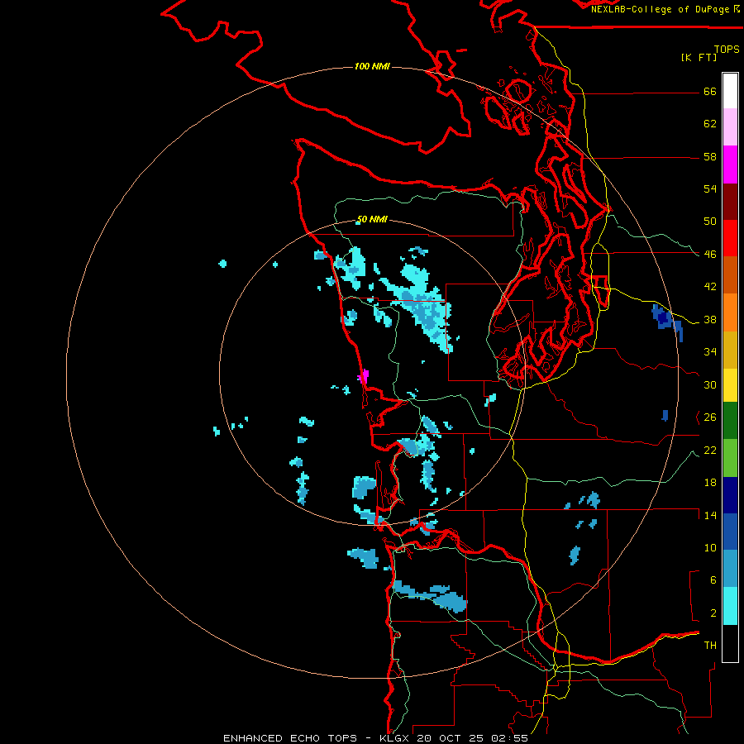Click the navy blue legend swatch
The image size is (744, 744).
[730, 495]
